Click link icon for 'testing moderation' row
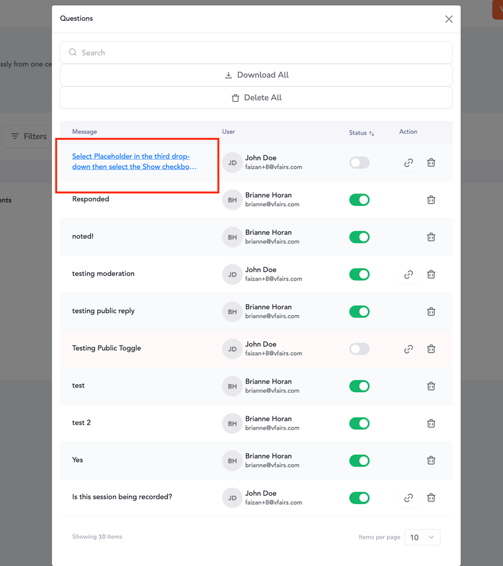 tap(408, 275)
